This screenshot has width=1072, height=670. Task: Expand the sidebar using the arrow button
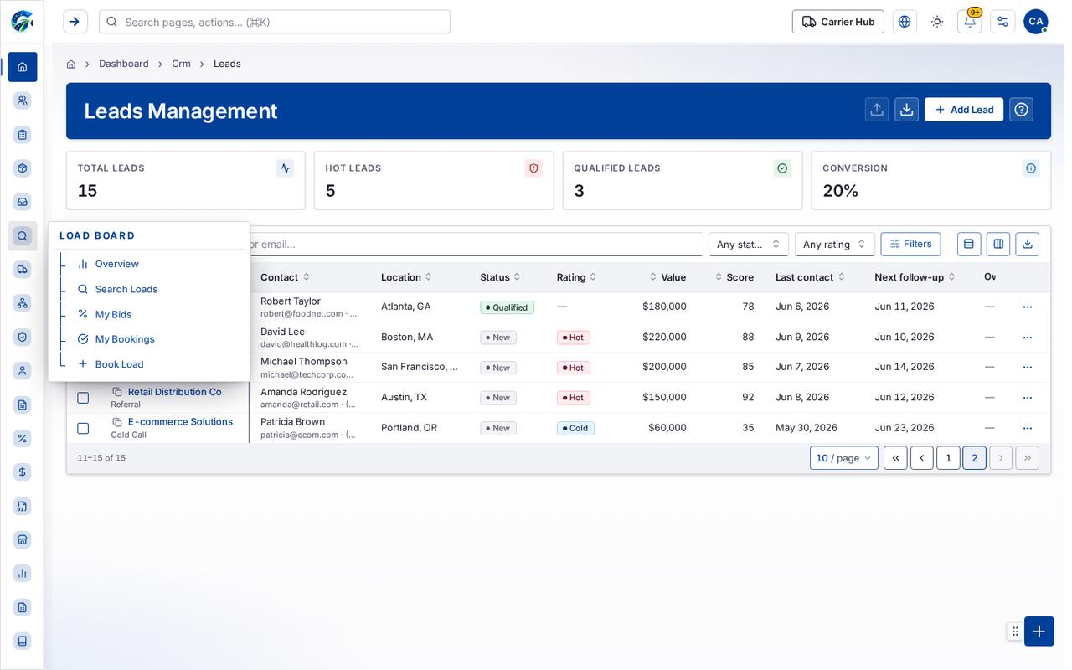[75, 22]
